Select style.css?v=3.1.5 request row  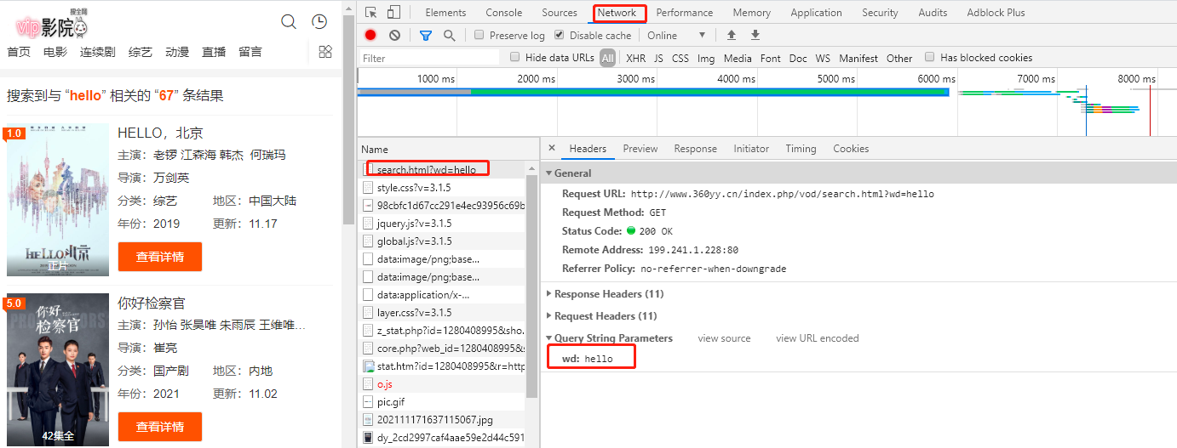pos(443,187)
